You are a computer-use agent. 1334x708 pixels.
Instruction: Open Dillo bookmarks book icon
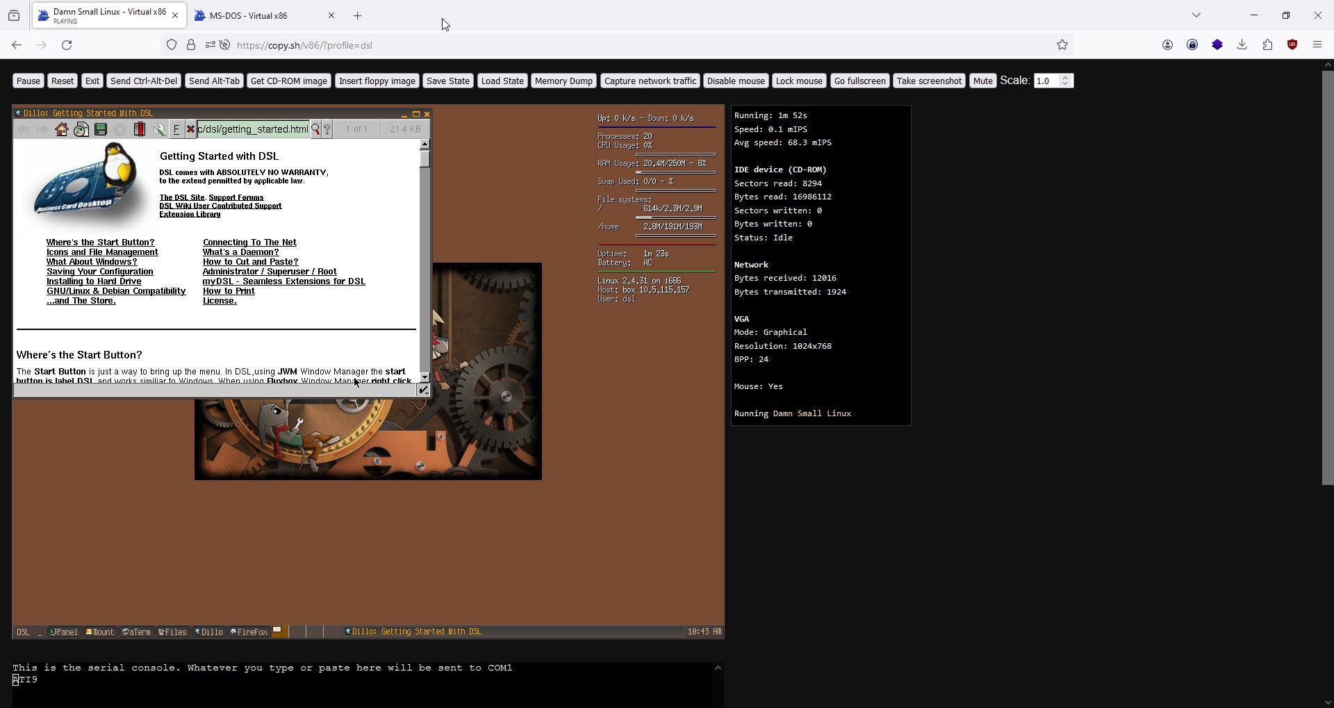(140, 129)
